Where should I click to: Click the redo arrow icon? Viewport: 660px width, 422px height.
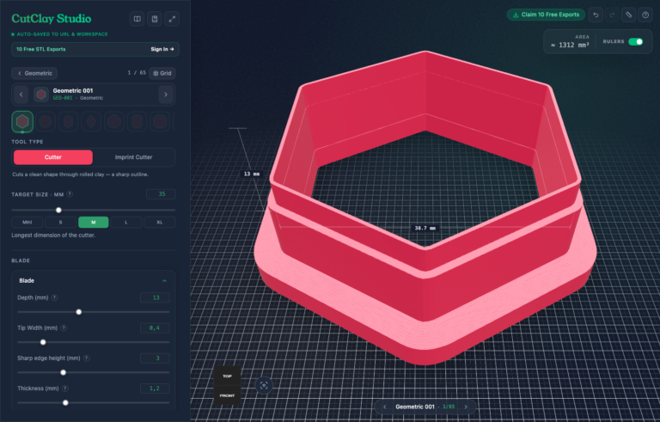612,15
